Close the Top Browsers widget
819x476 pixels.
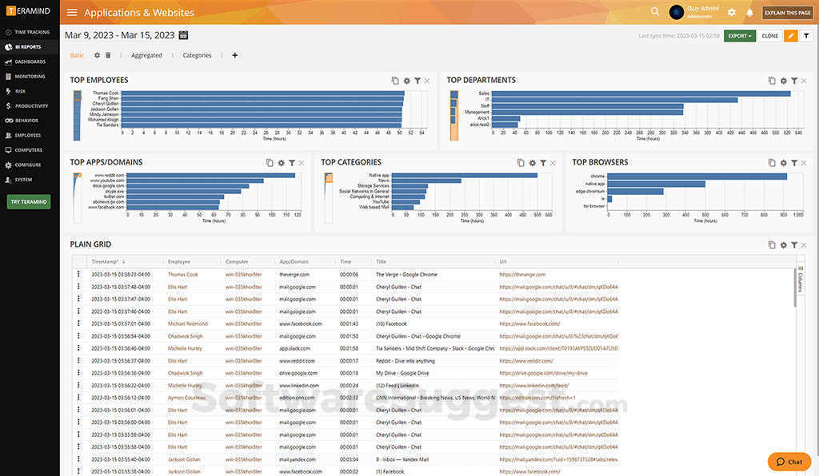pyautogui.click(x=804, y=163)
